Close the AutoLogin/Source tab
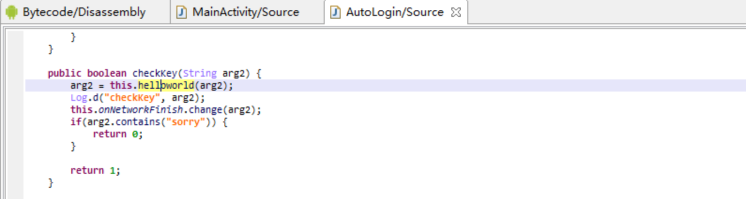This screenshot has width=746, height=199. coord(456,13)
